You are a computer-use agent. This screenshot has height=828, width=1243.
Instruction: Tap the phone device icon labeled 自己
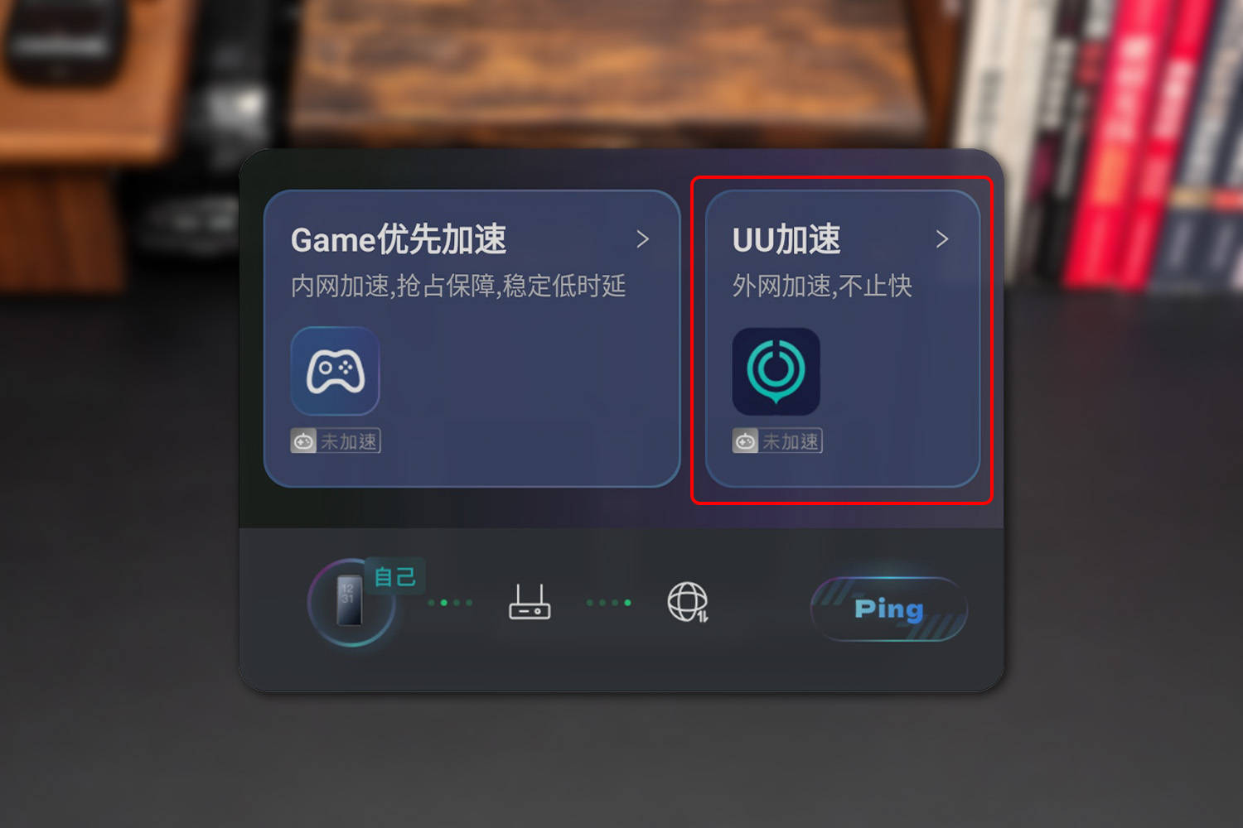point(351,602)
